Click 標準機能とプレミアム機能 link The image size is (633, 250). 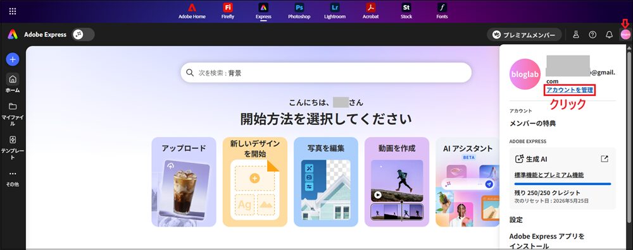coord(549,175)
